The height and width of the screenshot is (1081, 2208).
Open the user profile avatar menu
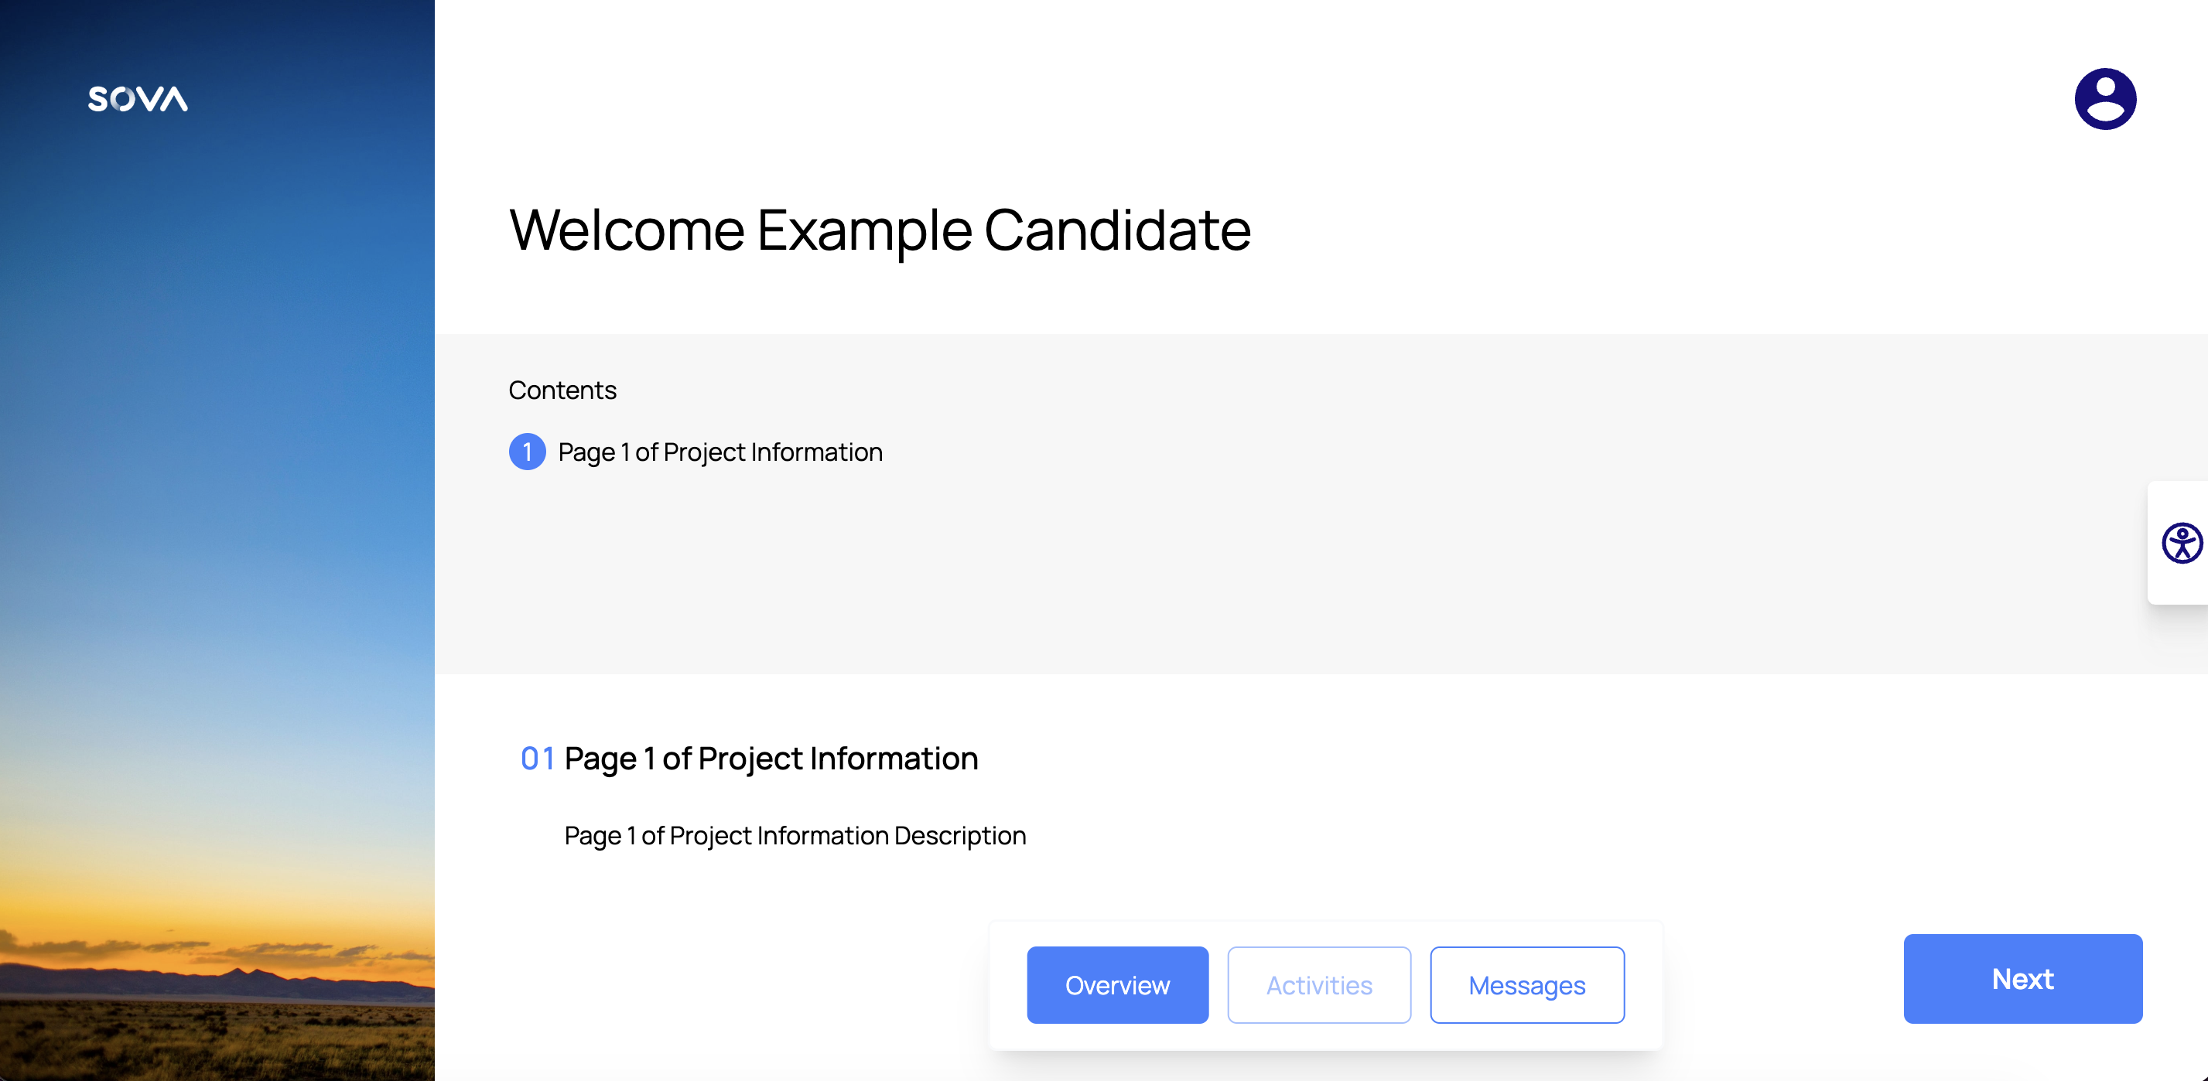coord(2105,98)
